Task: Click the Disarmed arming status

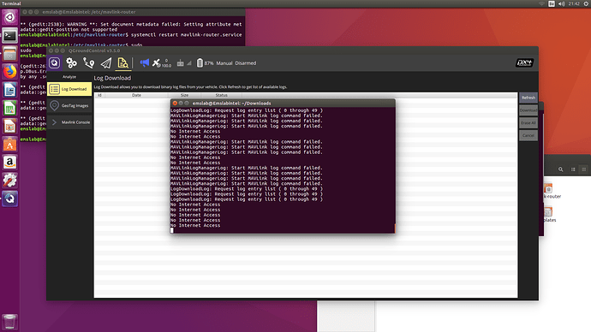Action: [x=245, y=63]
